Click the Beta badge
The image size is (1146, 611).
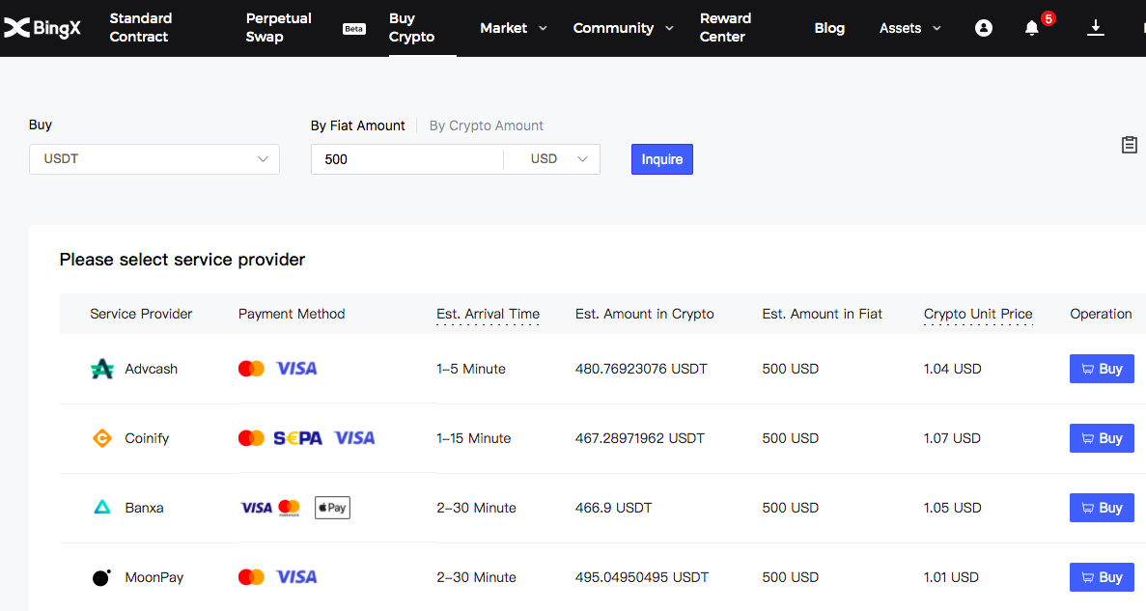pyautogui.click(x=353, y=29)
